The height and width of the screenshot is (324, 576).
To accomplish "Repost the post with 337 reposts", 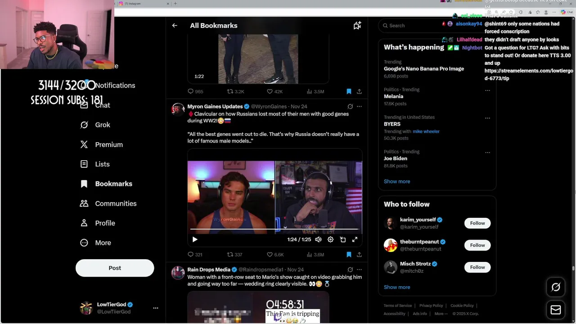I will click(234, 255).
